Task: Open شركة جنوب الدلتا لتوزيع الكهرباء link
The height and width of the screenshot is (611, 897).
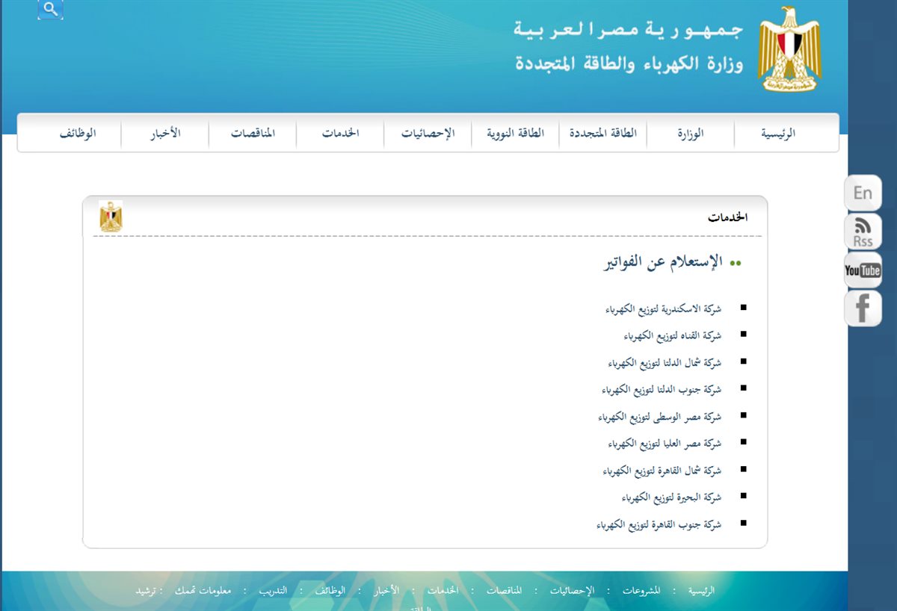Action: pyautogui.click(x=662, y=390)
